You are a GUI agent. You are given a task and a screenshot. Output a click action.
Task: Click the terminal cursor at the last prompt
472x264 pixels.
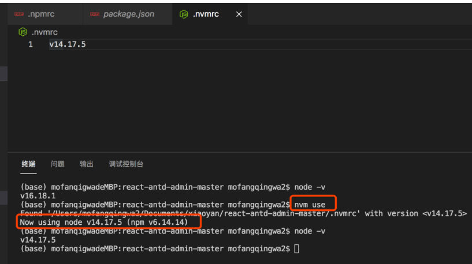click(x=296, y=248)
